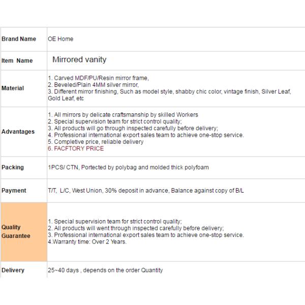
Task: Click the Completive price, reliable delivery line
Action: (96, 142)
